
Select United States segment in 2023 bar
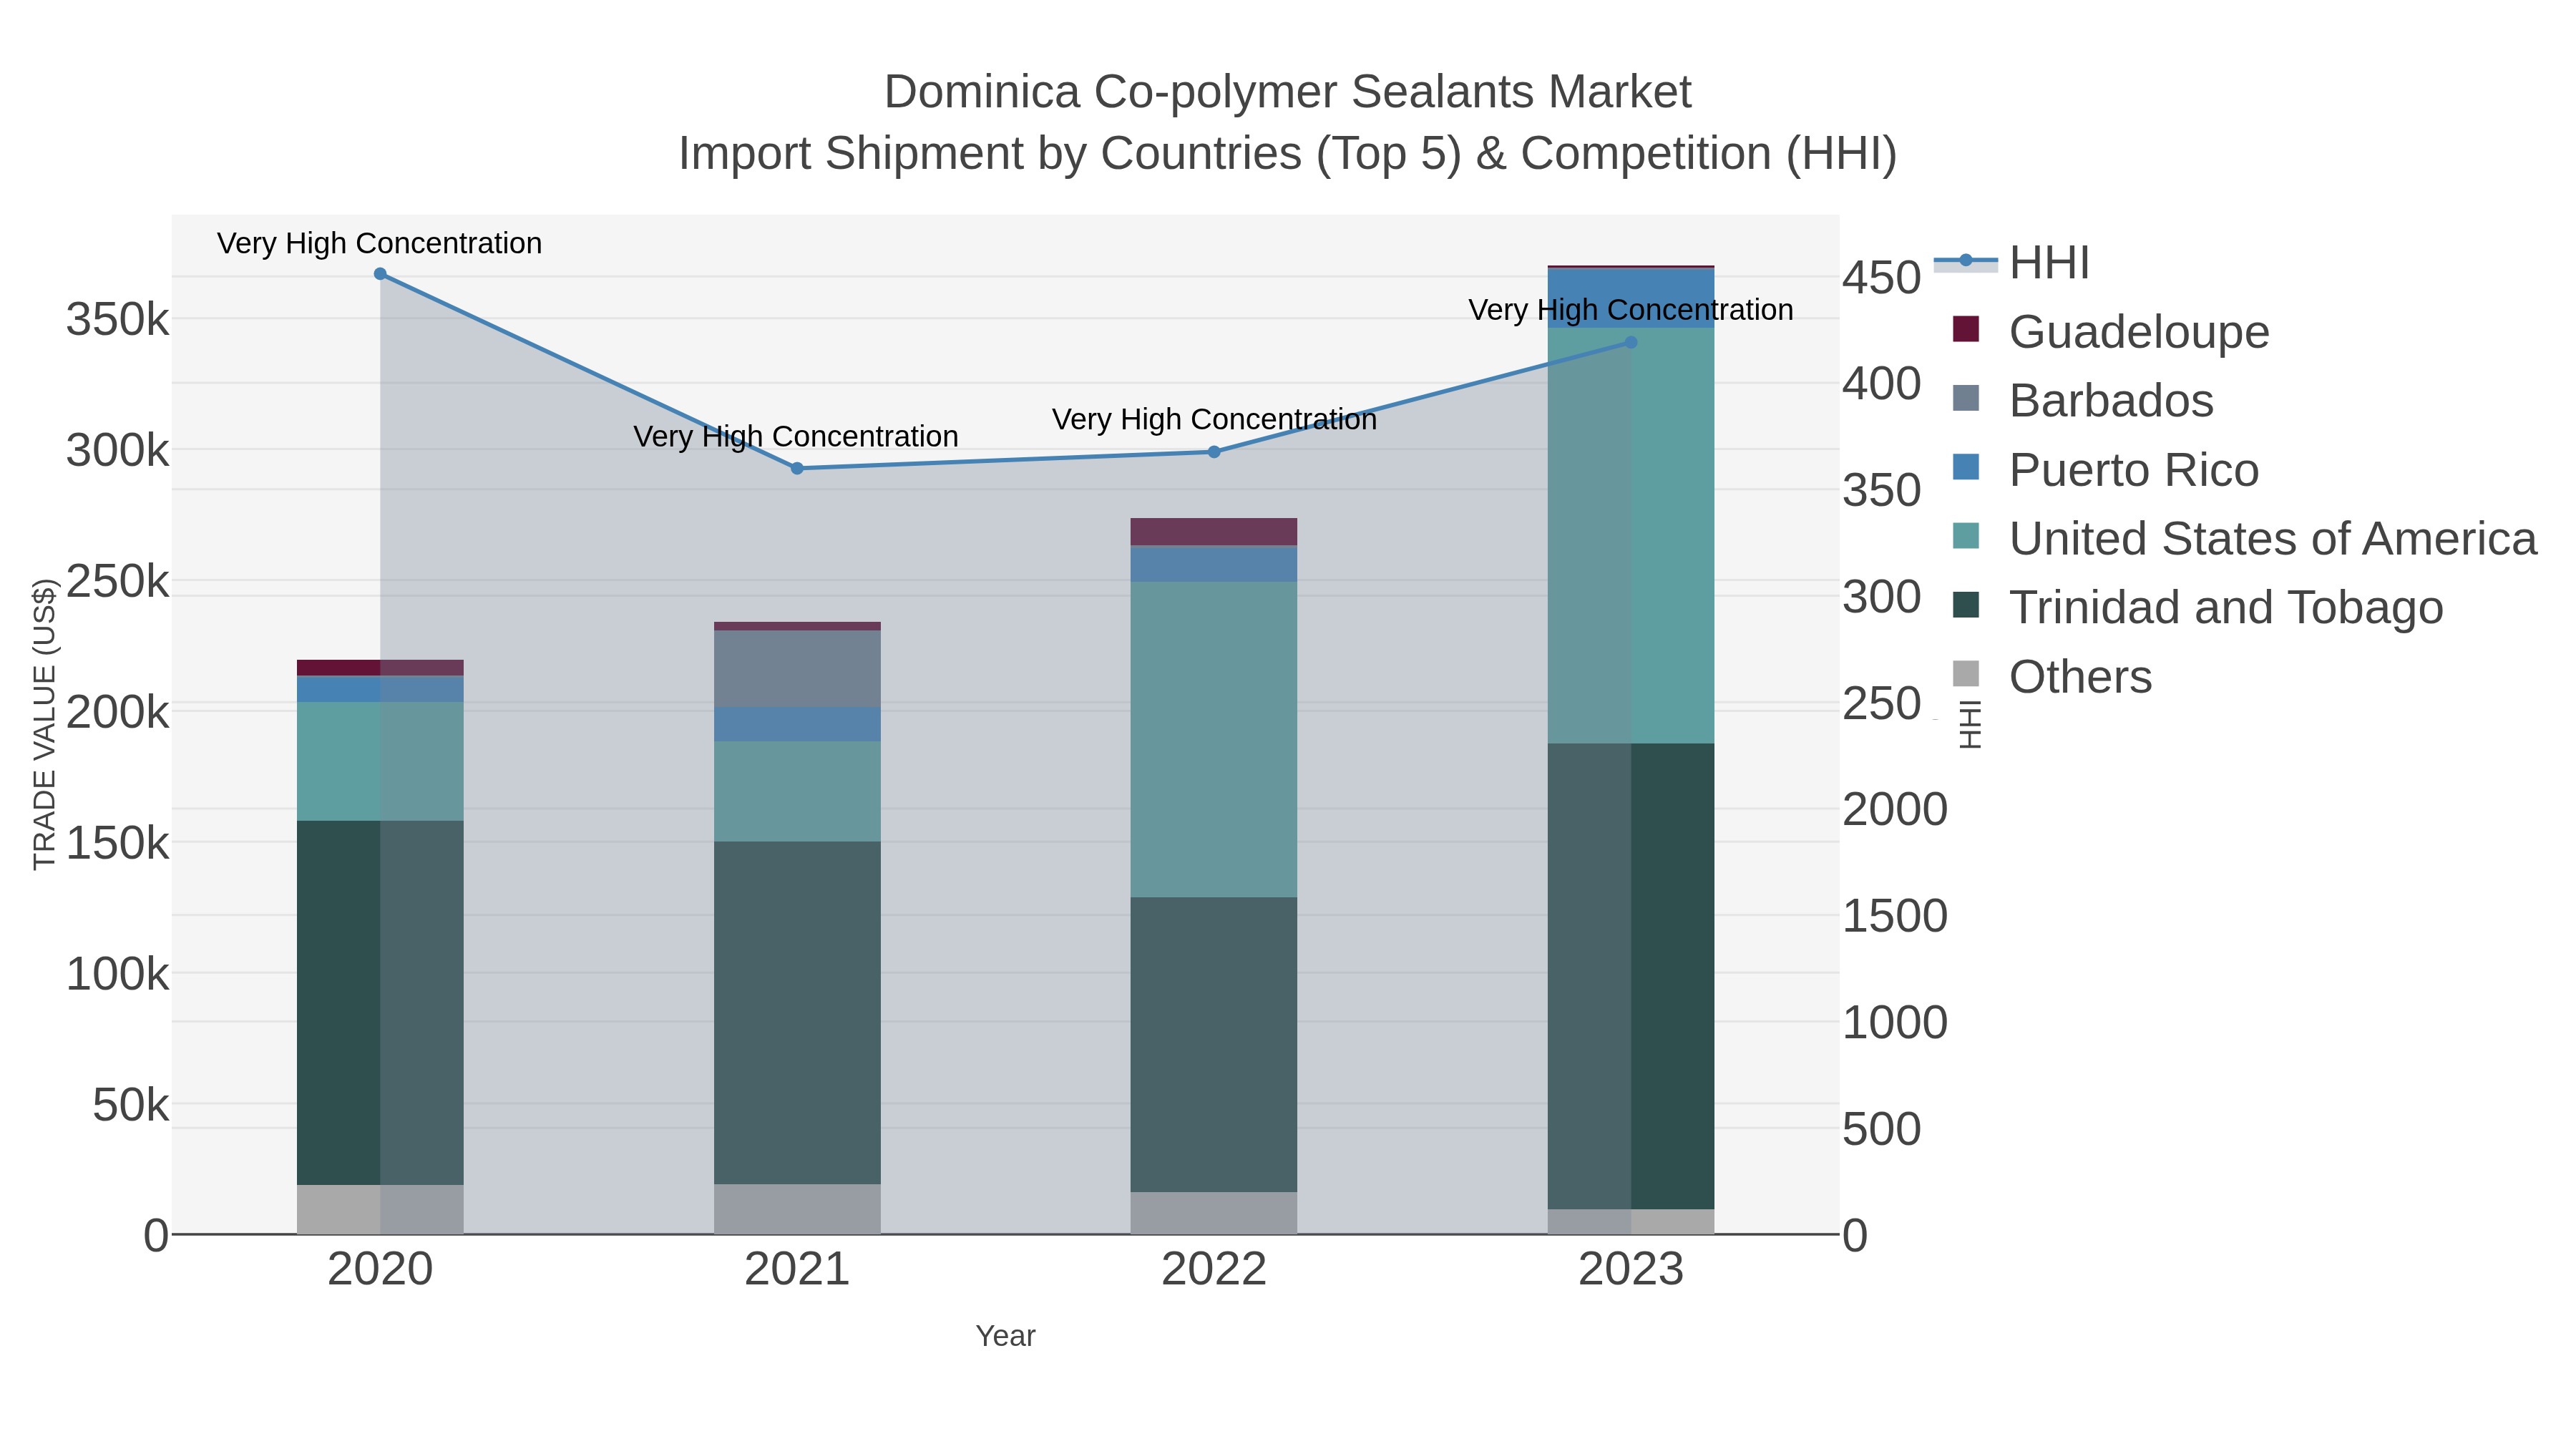[x=1631, y=535]
